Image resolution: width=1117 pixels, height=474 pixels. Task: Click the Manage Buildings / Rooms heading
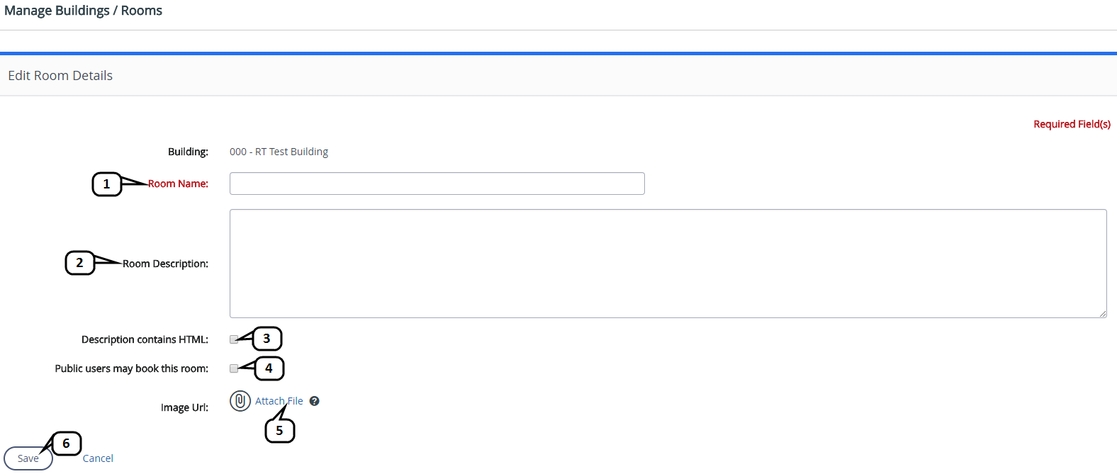click(83, 11)
